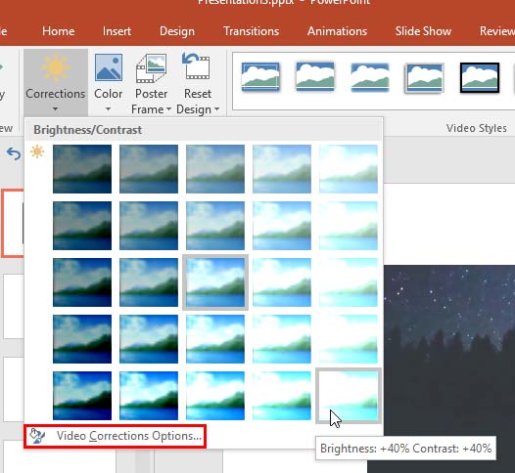Click the Video Corrections Options brush icon

37,436
